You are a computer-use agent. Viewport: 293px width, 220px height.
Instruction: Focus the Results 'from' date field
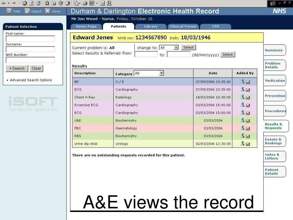[146, 54]
